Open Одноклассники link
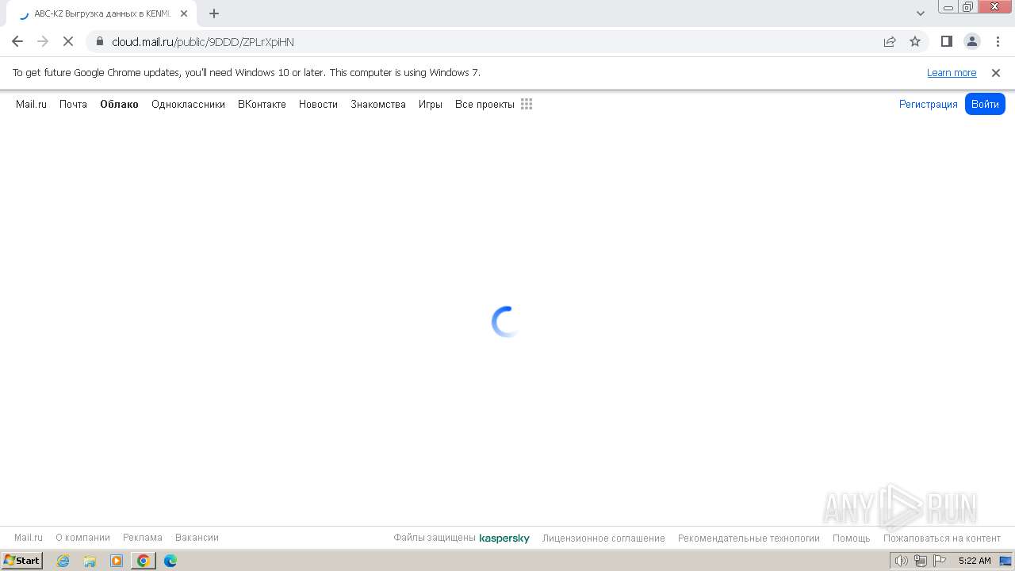The height and width of the screenshot is (571, 1015). point(188,104)
